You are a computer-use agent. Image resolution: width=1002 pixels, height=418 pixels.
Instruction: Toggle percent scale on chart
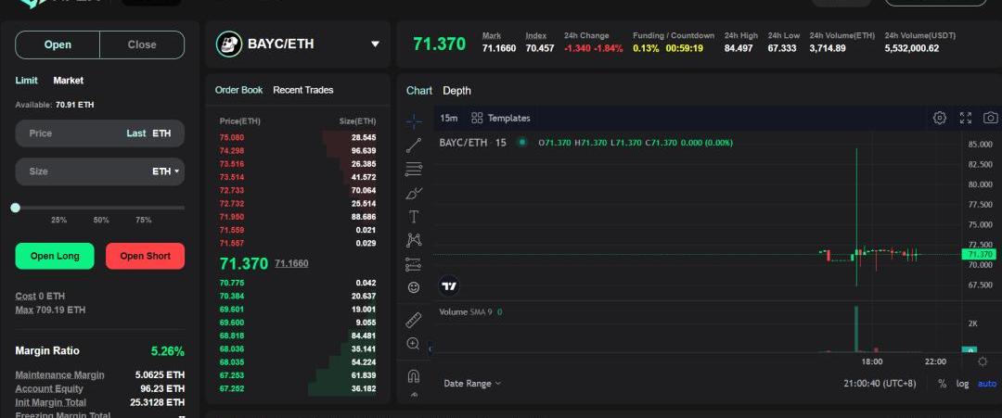[x=942, y=384]
